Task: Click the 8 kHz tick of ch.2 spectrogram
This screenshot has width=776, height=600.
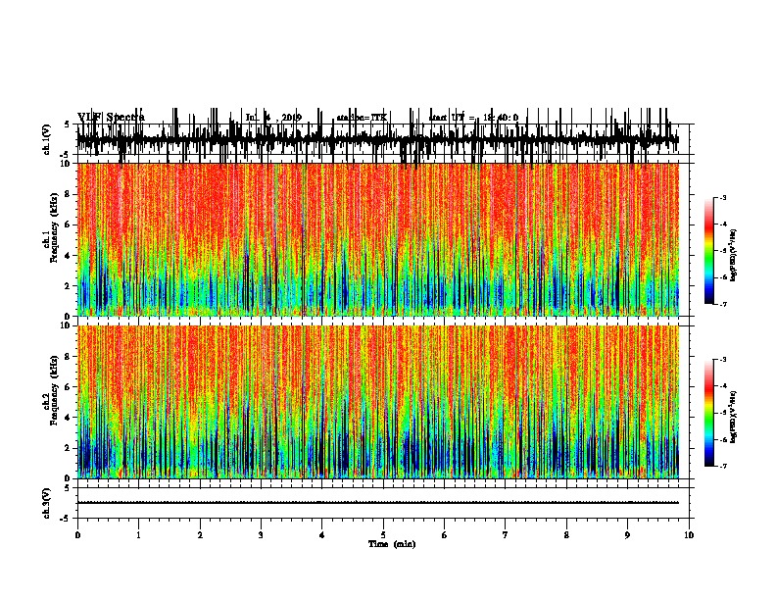Action: pos(68,357)
